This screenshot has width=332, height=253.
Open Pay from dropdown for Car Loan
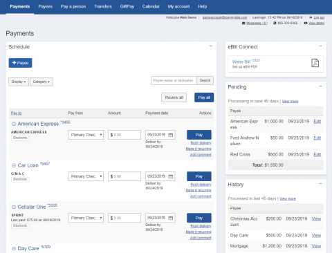pos(86,176)
